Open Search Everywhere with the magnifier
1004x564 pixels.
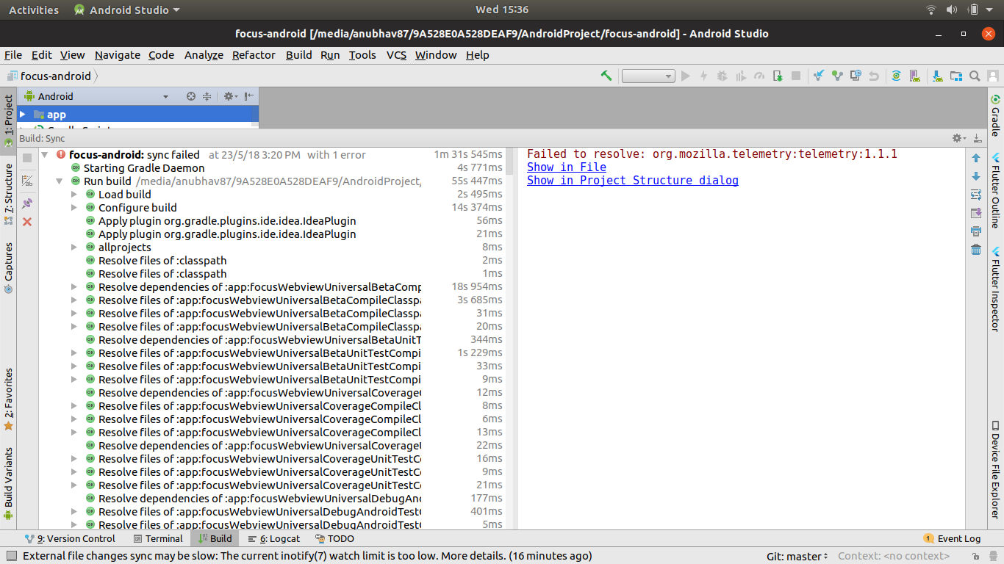tap(974, 76)
